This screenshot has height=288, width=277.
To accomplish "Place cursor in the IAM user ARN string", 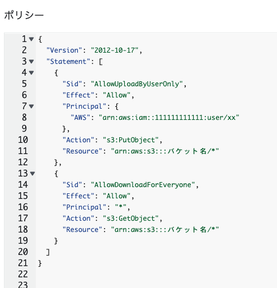I will 169,118.
